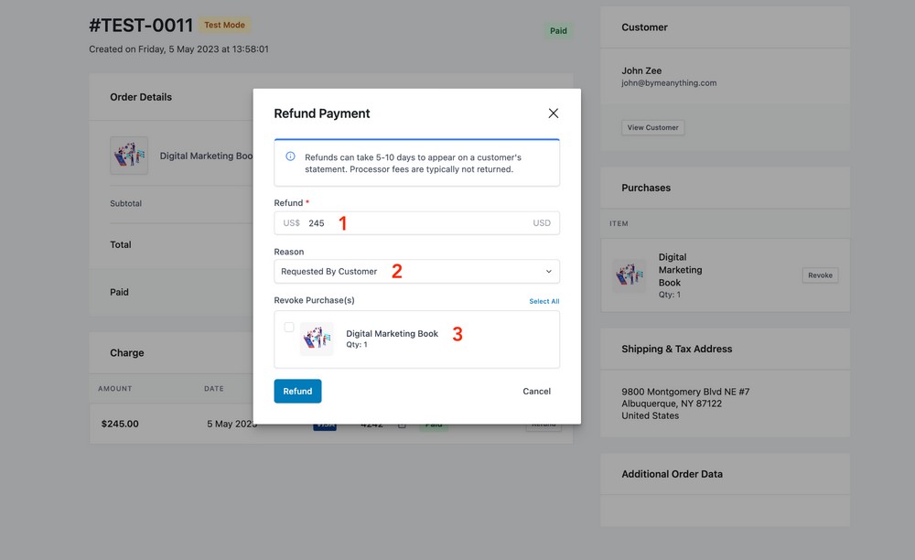Image resolution: width=915 pixels, height=560 pixels.
Task: Click inside the refund amount input field
Action: click(412, 222)
